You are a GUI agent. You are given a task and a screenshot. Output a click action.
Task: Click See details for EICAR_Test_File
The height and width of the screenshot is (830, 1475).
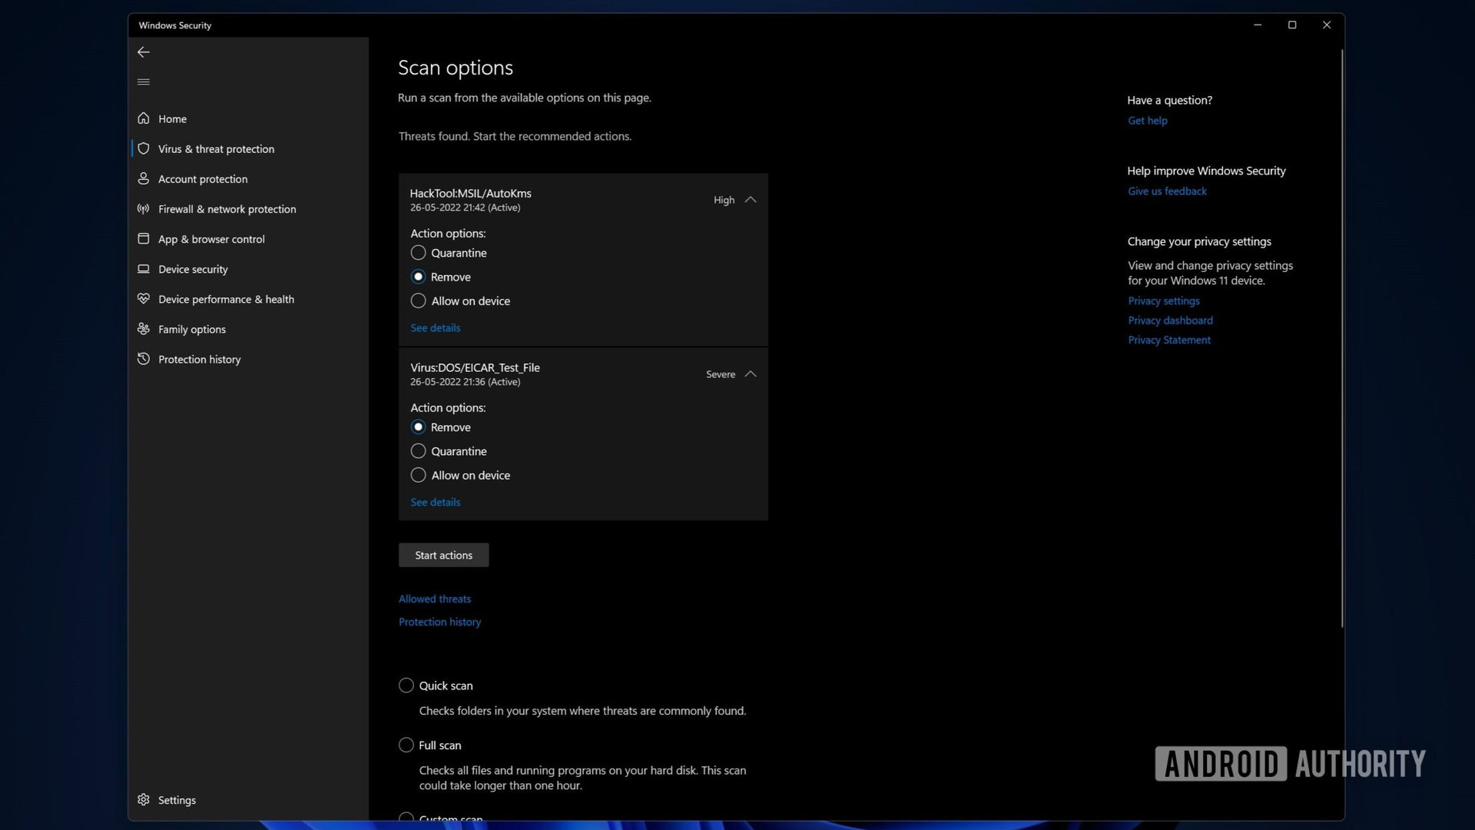(x=433, y=500)
